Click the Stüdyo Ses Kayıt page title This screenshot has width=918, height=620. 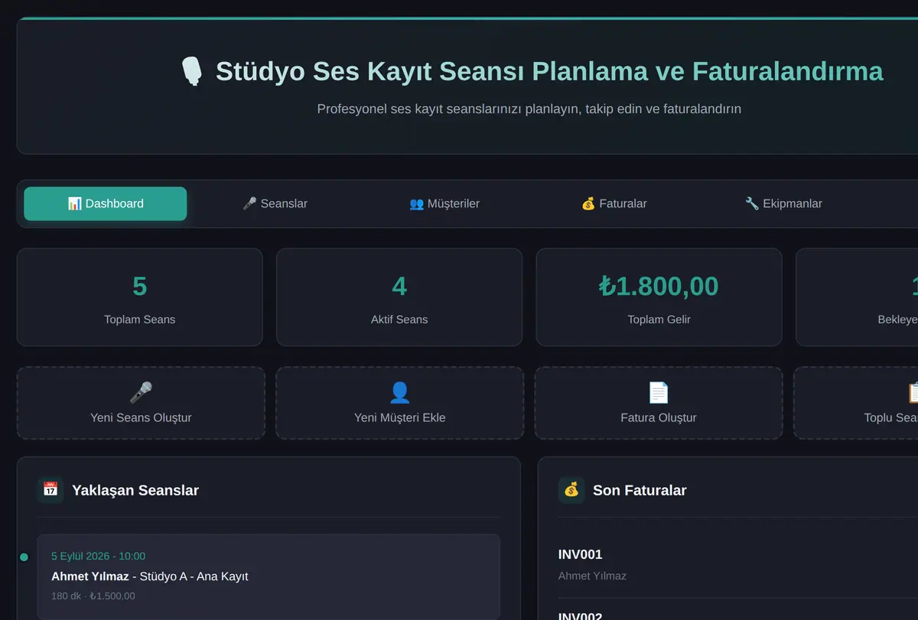click(549, 71)
